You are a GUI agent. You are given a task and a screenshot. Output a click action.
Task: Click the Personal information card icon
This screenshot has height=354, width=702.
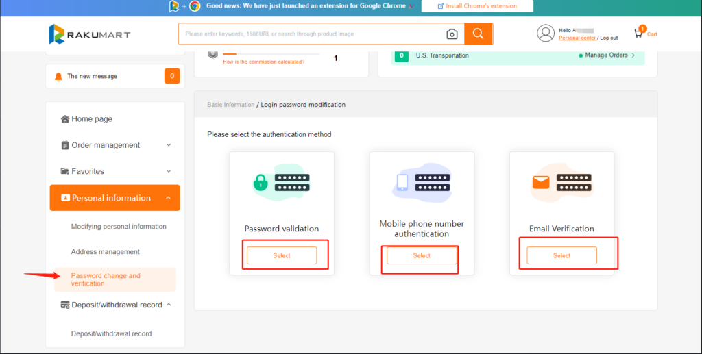click(65, 198)
